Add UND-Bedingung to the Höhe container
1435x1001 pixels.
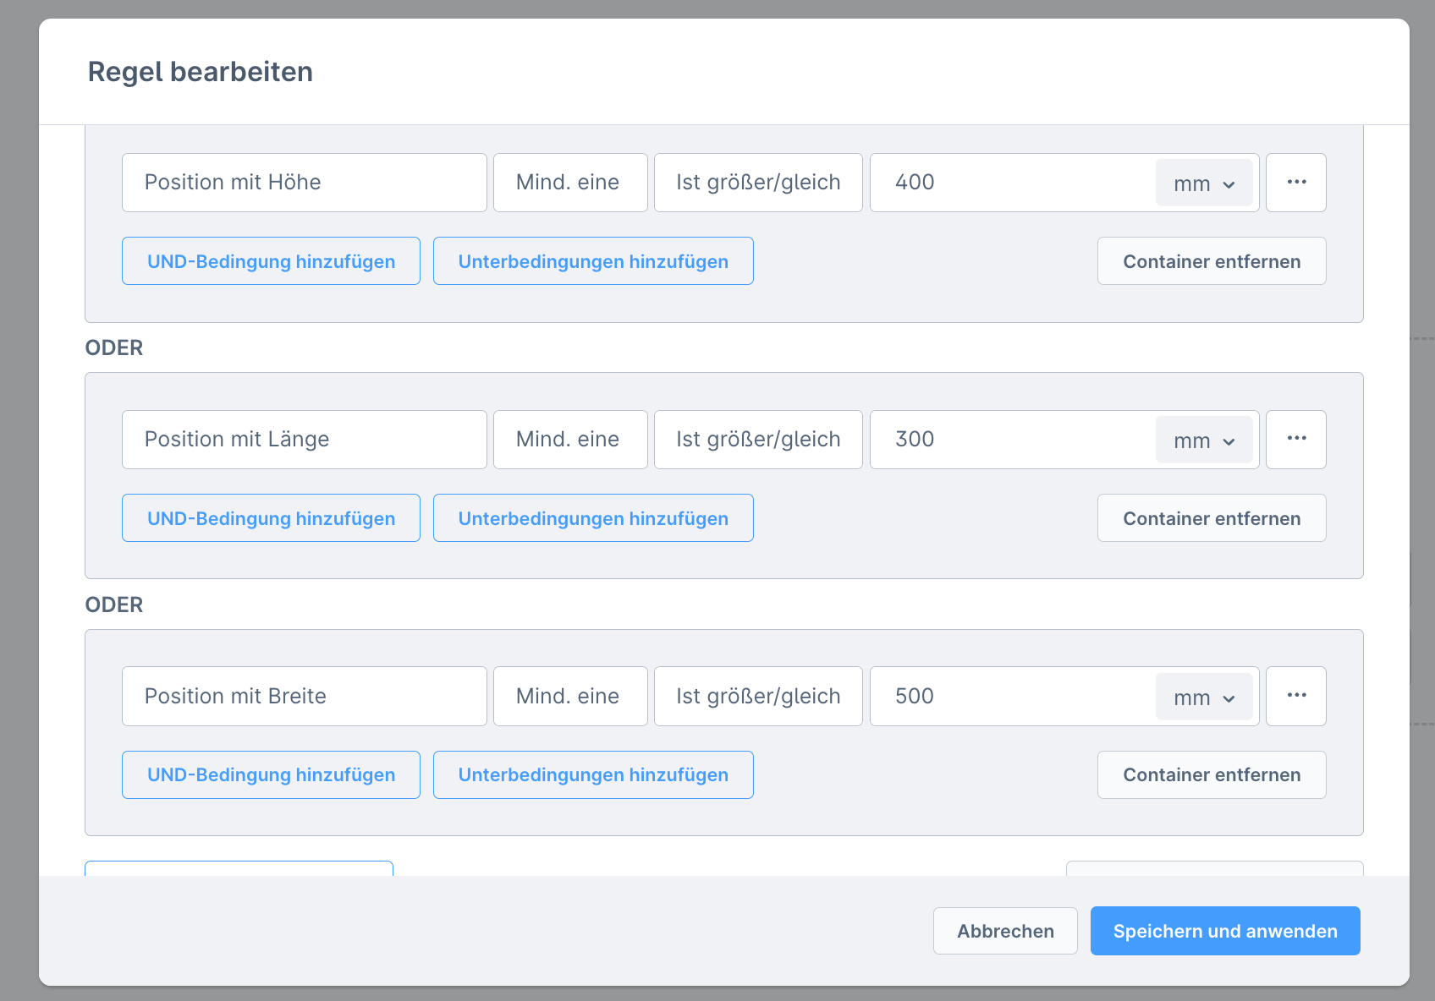[x=271, y=261]
